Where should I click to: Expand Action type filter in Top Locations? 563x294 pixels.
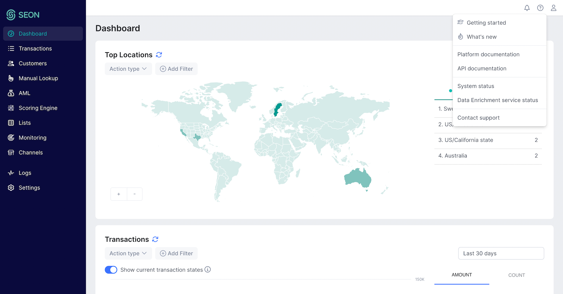pos(128,69)
